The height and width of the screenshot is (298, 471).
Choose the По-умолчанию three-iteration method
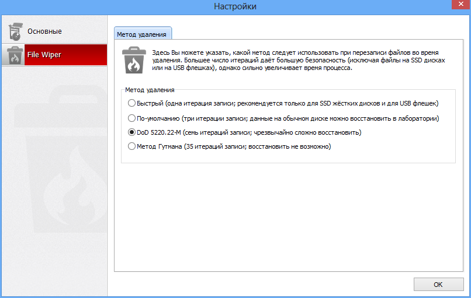pos(283,118)
